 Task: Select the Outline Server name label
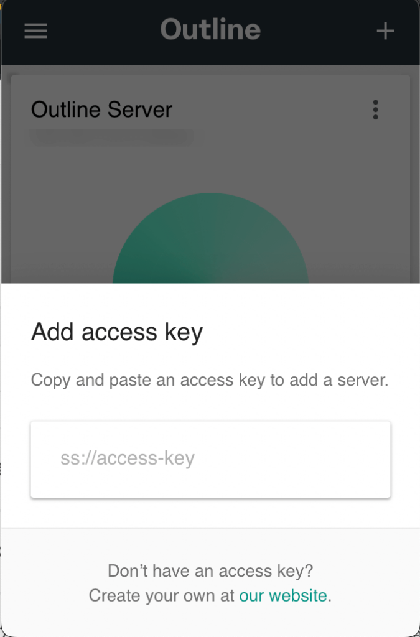pyautogui.click(x=101, y=109)
